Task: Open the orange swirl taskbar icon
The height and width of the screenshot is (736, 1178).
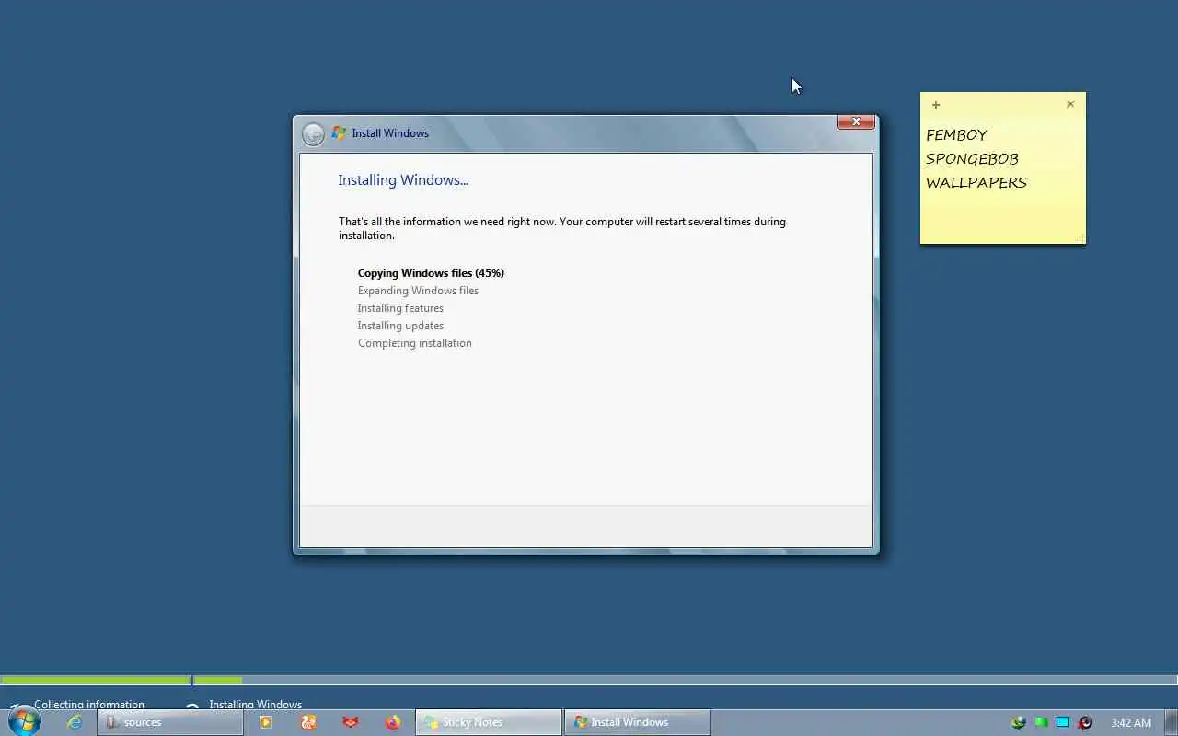Action: click(308, 722)
